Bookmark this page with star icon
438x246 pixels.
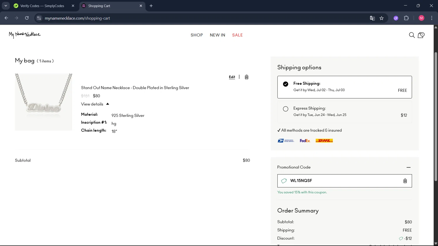381,18
